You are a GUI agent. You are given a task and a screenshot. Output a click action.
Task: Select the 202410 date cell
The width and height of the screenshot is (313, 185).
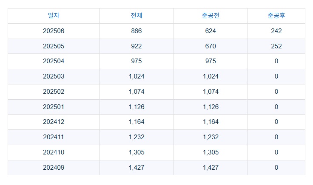pos(54,152)
